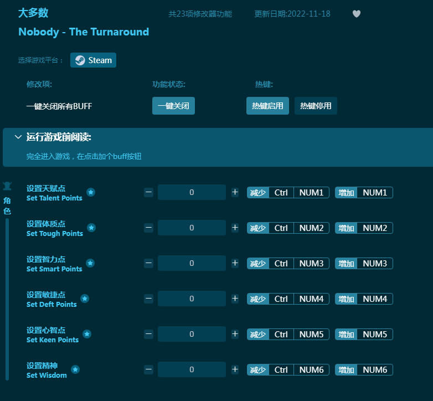Collapse the 运行游戏前阅读 section
The image size is (433, 401).
tap(18, 137)
